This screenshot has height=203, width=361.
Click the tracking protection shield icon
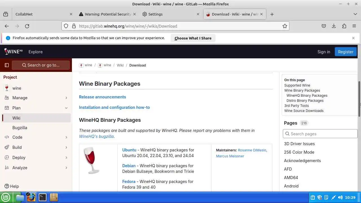(x=66, y=26)
